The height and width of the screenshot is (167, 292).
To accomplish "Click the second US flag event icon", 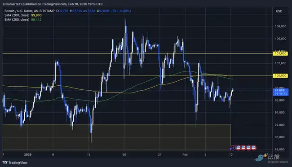I will 243,148.
